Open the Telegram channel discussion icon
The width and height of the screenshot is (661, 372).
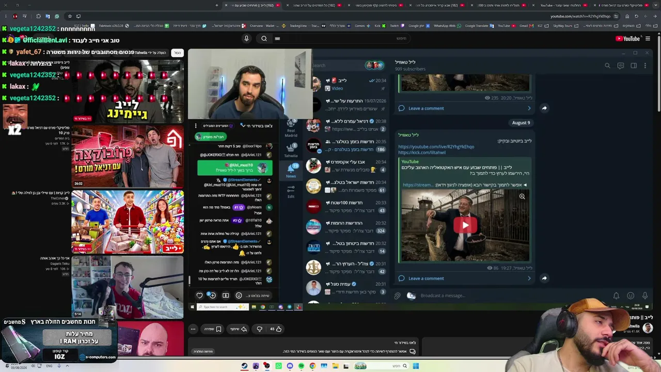621,66
